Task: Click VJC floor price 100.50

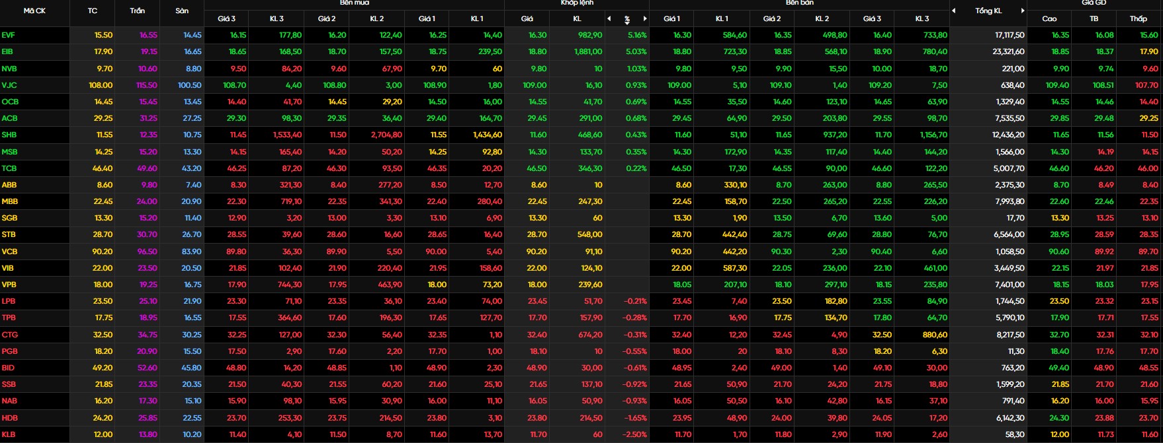Action: pos(189,85)
